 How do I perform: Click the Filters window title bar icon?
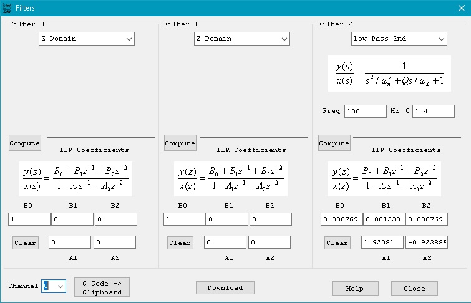point(8,8)
